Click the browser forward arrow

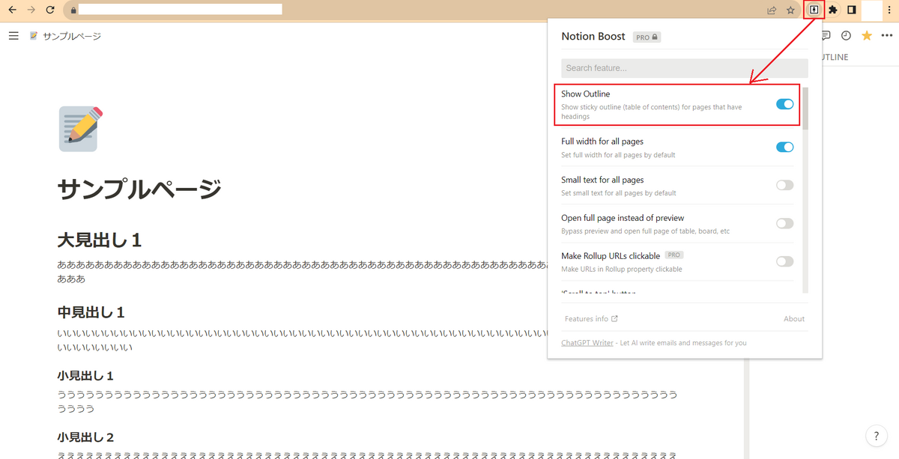click(x=31, y=10)
